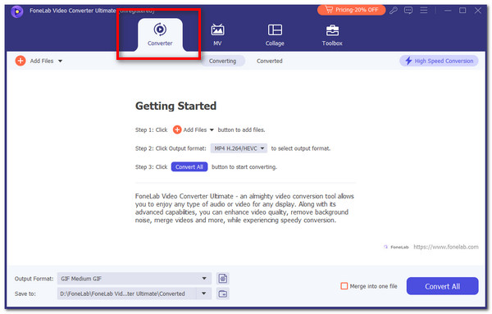The width and height of the screenshot is (492, 314).
Task: Open the Converter tab
Action: point(160,35)
